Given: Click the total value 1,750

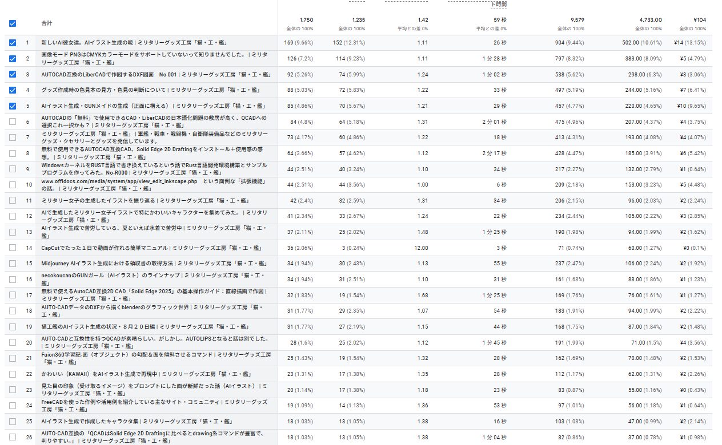Looking at the screenshot, I should 306,19.
